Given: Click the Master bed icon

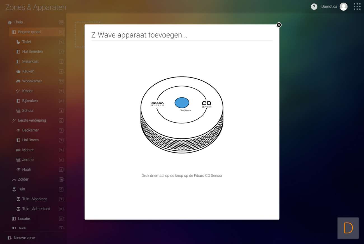Looking at the screenshot, I should (18, 150).
